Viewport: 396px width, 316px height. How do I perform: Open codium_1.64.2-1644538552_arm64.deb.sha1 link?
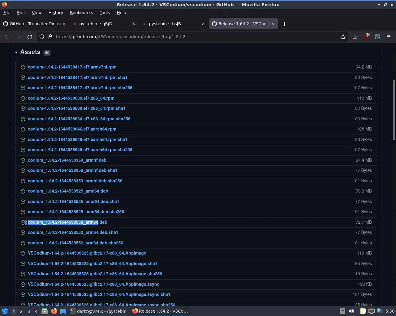73,232
